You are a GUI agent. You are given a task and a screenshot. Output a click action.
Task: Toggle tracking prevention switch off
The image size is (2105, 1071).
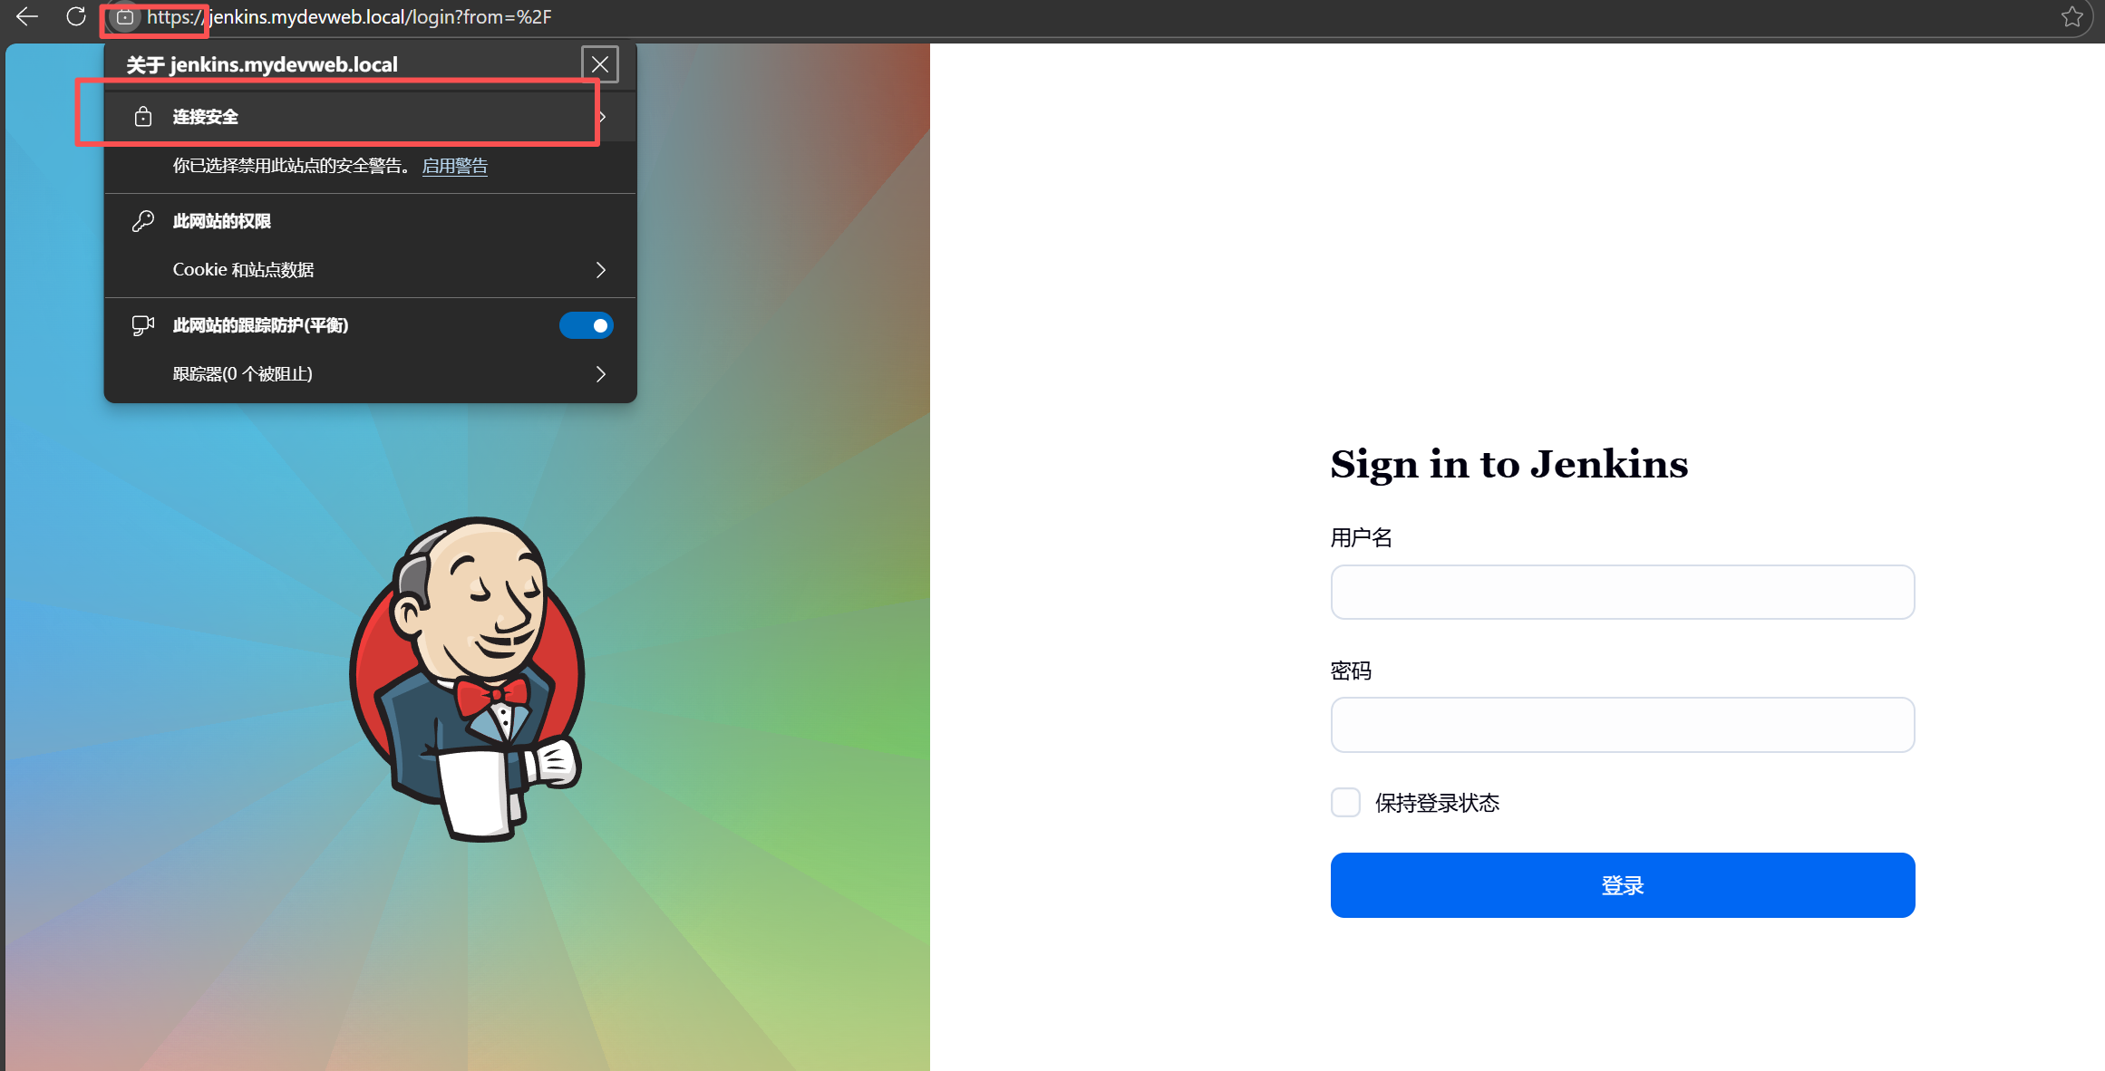[587, 325]
